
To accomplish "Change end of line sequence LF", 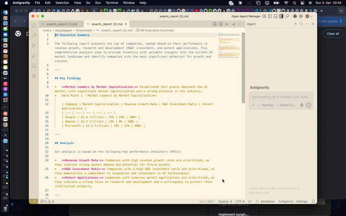I will pyautogui.click(x=250, y=201).
